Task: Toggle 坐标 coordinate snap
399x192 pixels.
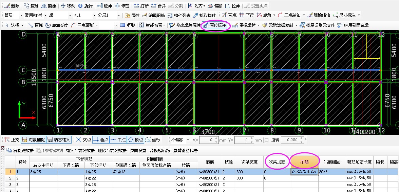Action: [x=153, y=140]
